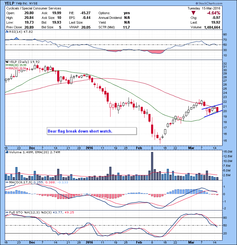Click the Ask price 19.99 in the quote header
Image resolution: width=237 pixels, height=245 pixels.
pos(57,13)
